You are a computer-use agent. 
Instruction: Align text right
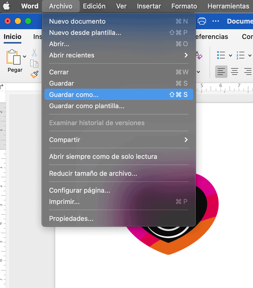(x=248, y=72)
